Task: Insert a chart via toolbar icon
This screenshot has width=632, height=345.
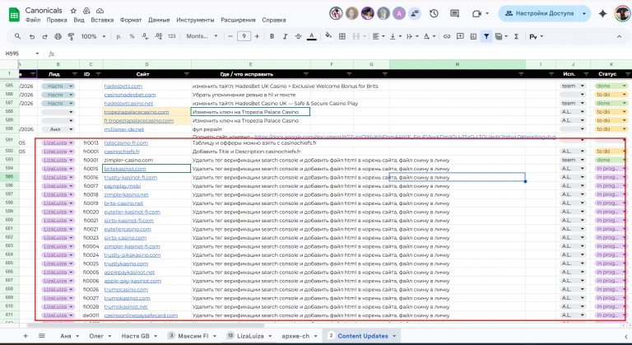Action: coord(473,36)
